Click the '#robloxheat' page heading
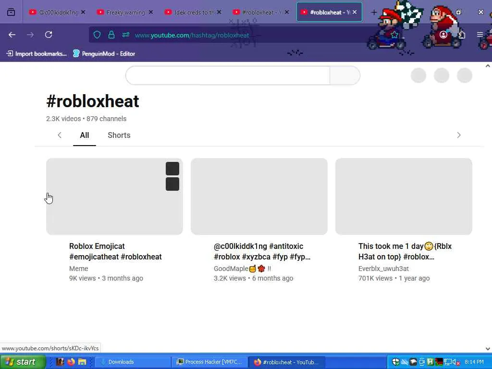492x369 pixels. tap(93, 101)
